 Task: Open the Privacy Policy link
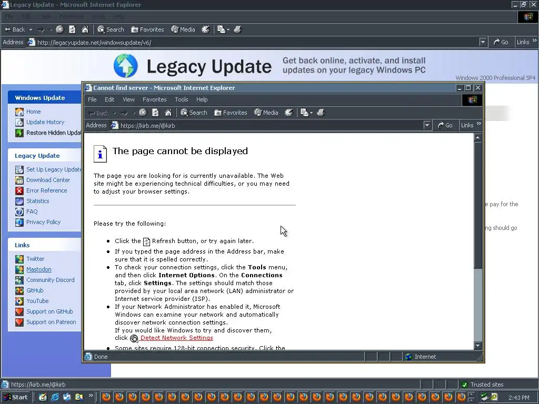coord(43,223)
